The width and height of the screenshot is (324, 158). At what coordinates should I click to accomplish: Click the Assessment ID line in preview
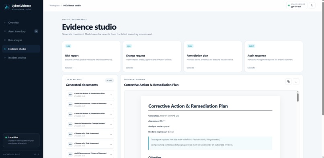[x=157, y=121]
